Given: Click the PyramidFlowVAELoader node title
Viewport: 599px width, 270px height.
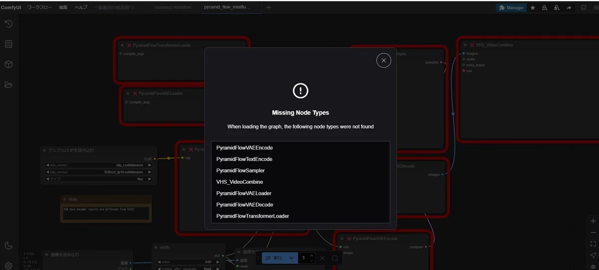Looking at the screenshot, I should [x=161, y=93].
